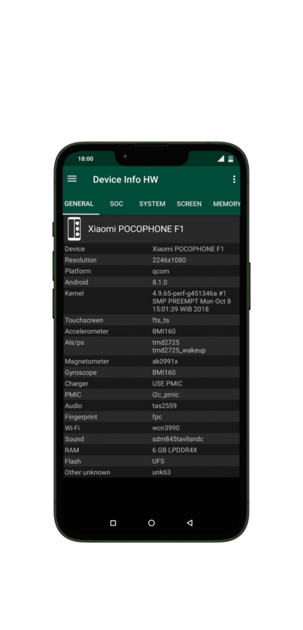
Task: Select the Fingerprint value fpc
Action: (157, 417)
